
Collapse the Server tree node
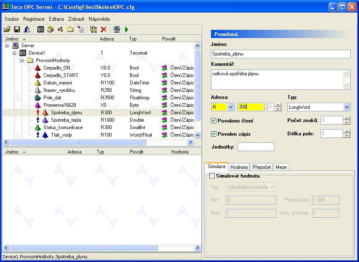7,46
